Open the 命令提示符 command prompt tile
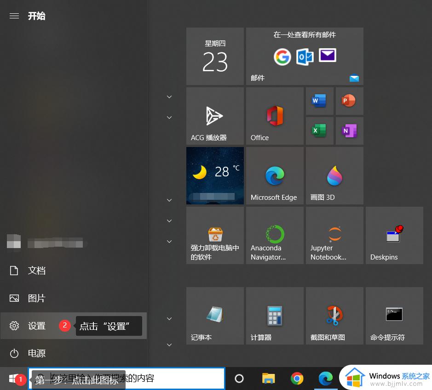This screenshot has height=390, width=432. (394, 316)
